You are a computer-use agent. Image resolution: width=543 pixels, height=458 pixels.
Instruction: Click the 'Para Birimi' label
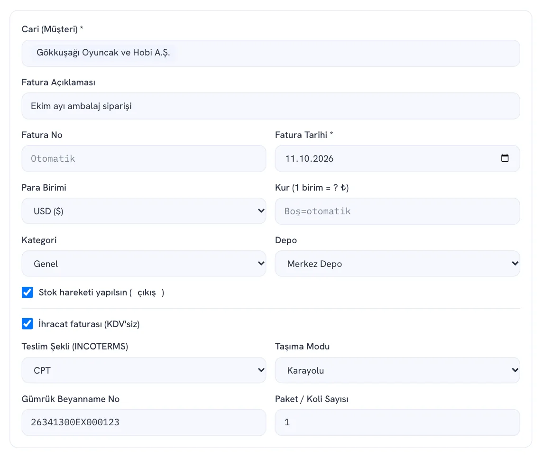click(44, 188)
